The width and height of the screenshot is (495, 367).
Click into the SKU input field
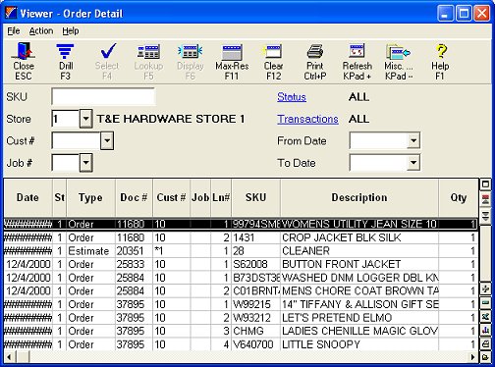coord(103,97)
